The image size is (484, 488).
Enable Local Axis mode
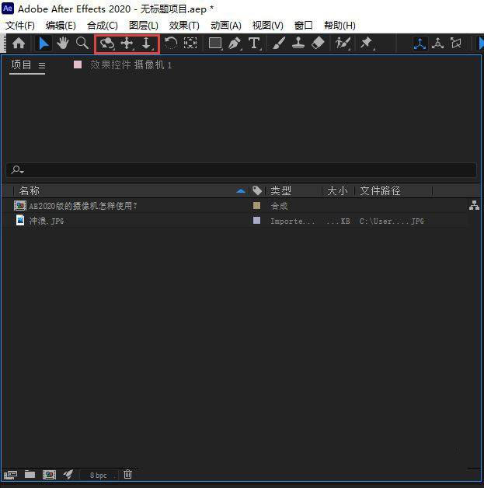[420, 44]
